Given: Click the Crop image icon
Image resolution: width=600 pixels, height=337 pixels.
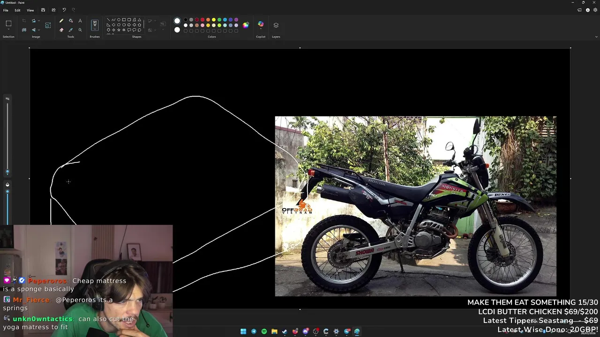Looking at the screenshot, I should click(24, 21).
